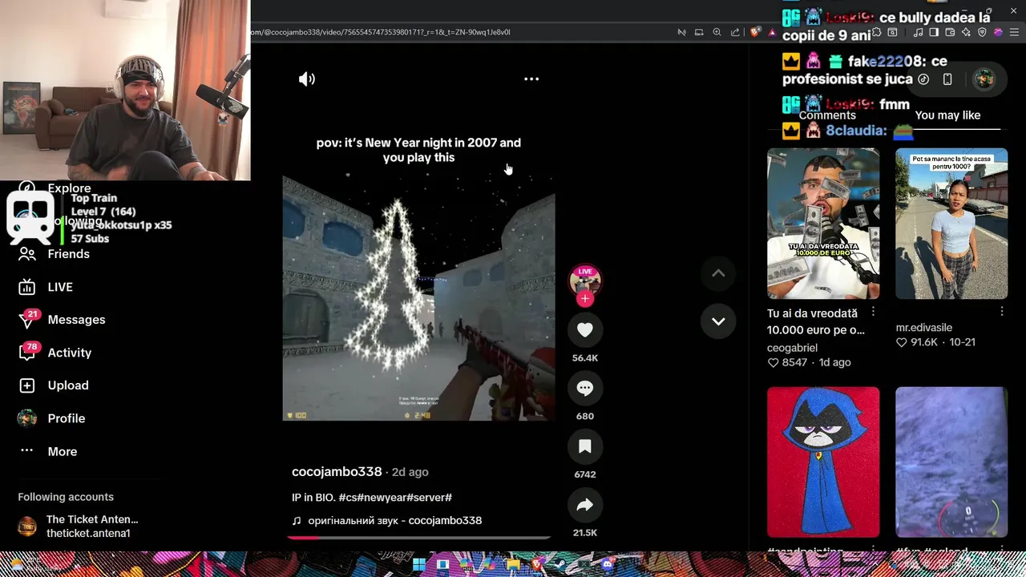Open the video three-dot options menu

[x=531, y=79]
